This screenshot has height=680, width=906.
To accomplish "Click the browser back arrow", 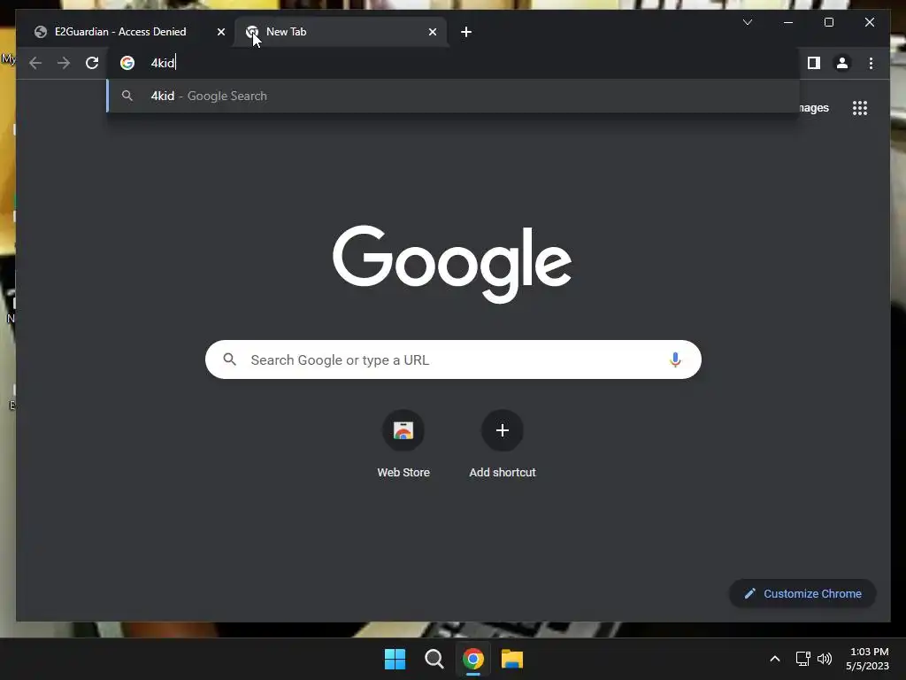I will pos(35,63).
